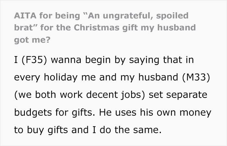Image resolution: width=227 pixels, height=146 pixels.
Task: Click the word "brat" in the title
Action: pos(24,27)
